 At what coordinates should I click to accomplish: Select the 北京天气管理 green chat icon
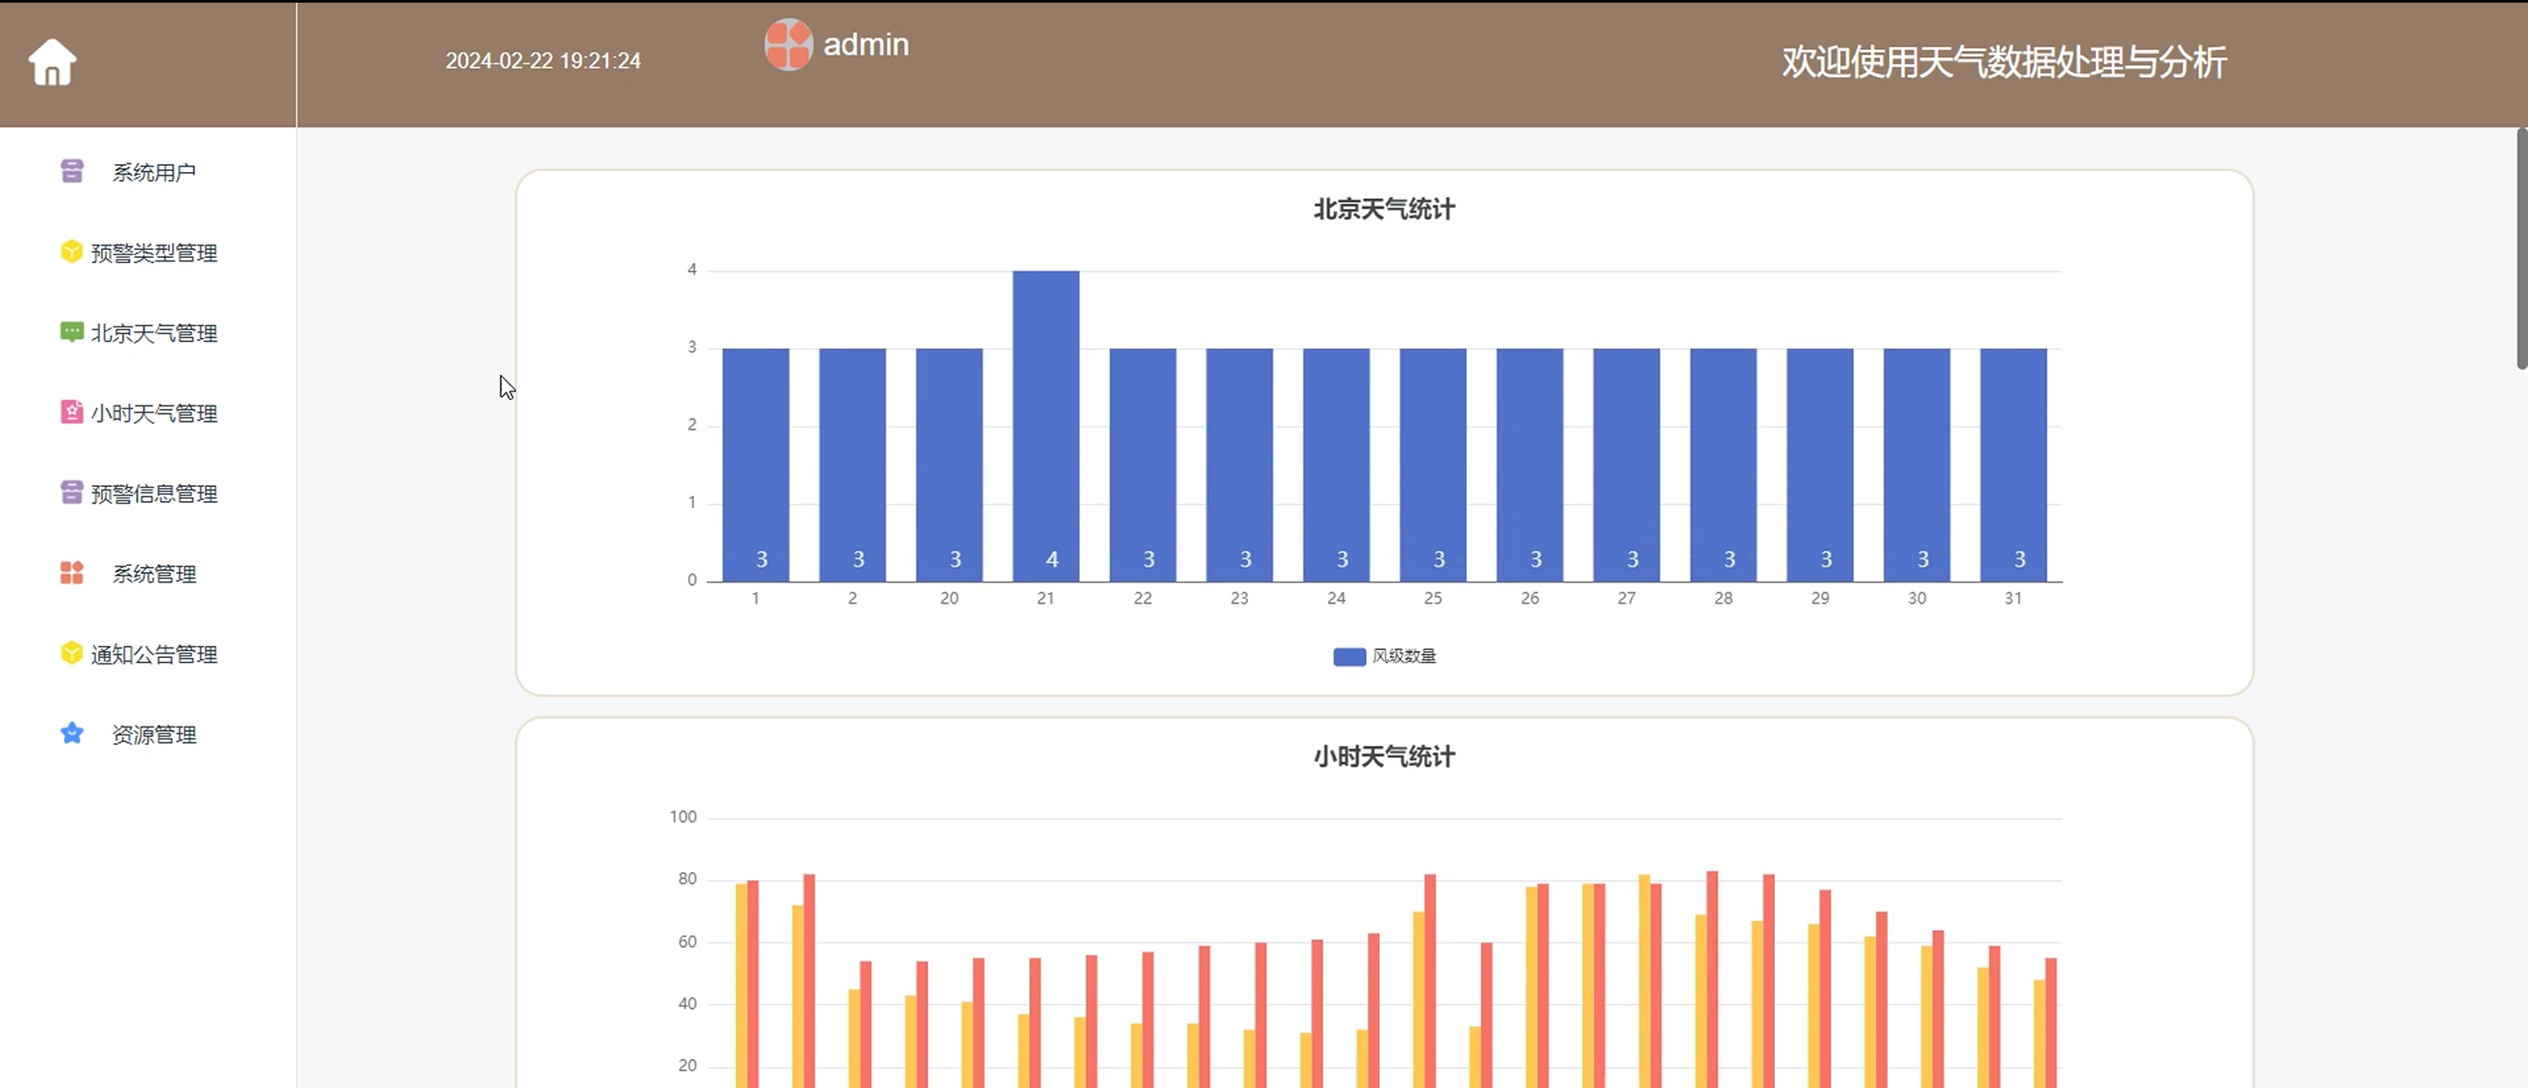coord(72,333)
